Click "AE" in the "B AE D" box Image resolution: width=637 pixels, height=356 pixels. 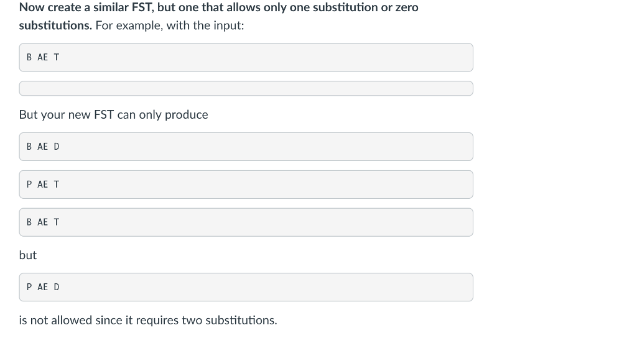click(43, 147)
